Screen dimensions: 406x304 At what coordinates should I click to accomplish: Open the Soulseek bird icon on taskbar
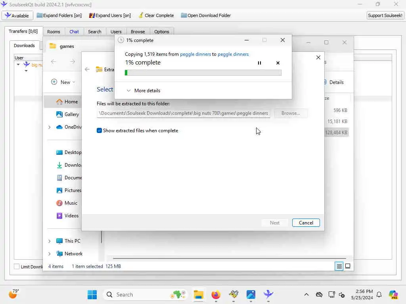(268, 294)
